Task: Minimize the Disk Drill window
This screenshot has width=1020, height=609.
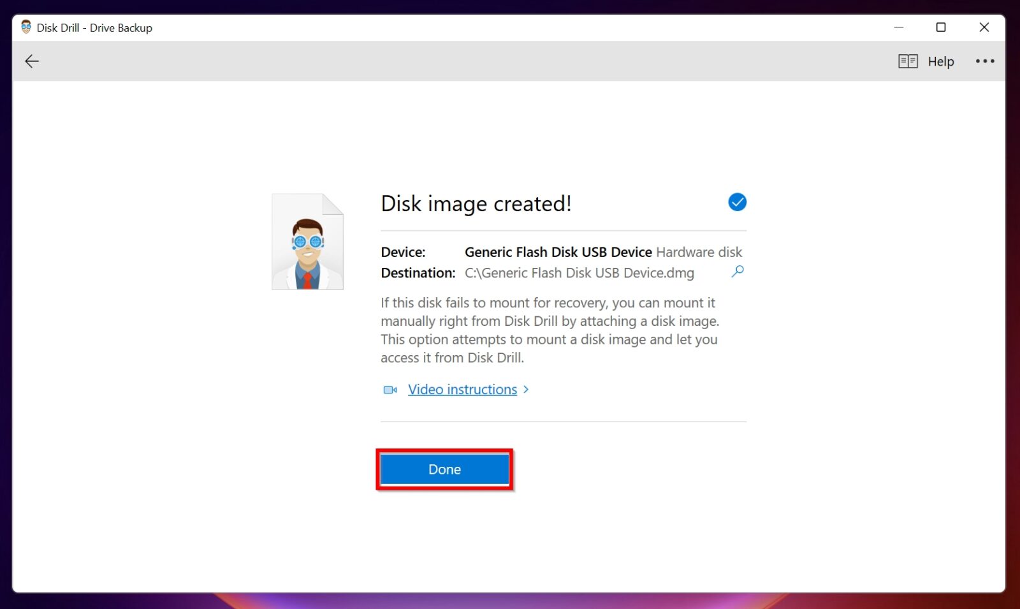Action: tap(899, 27)
